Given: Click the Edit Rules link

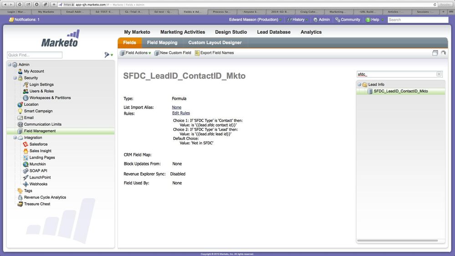Looking at the screenshot, I should (x=181, y=113).
